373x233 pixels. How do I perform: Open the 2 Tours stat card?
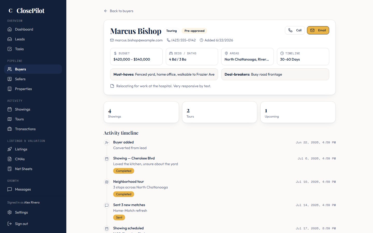220,112
